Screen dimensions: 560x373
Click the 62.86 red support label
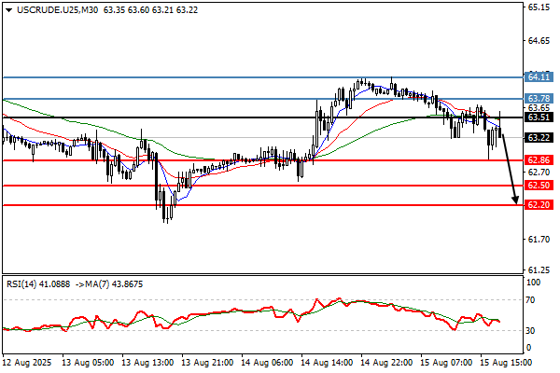pos(539,159)
